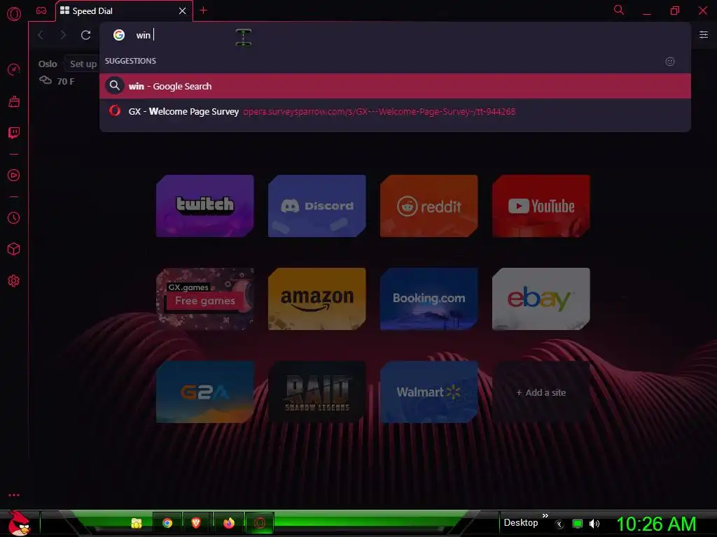717x537 pixels.
Task: Open the eBay speed dial tile
Action: (x=541, y=299)
